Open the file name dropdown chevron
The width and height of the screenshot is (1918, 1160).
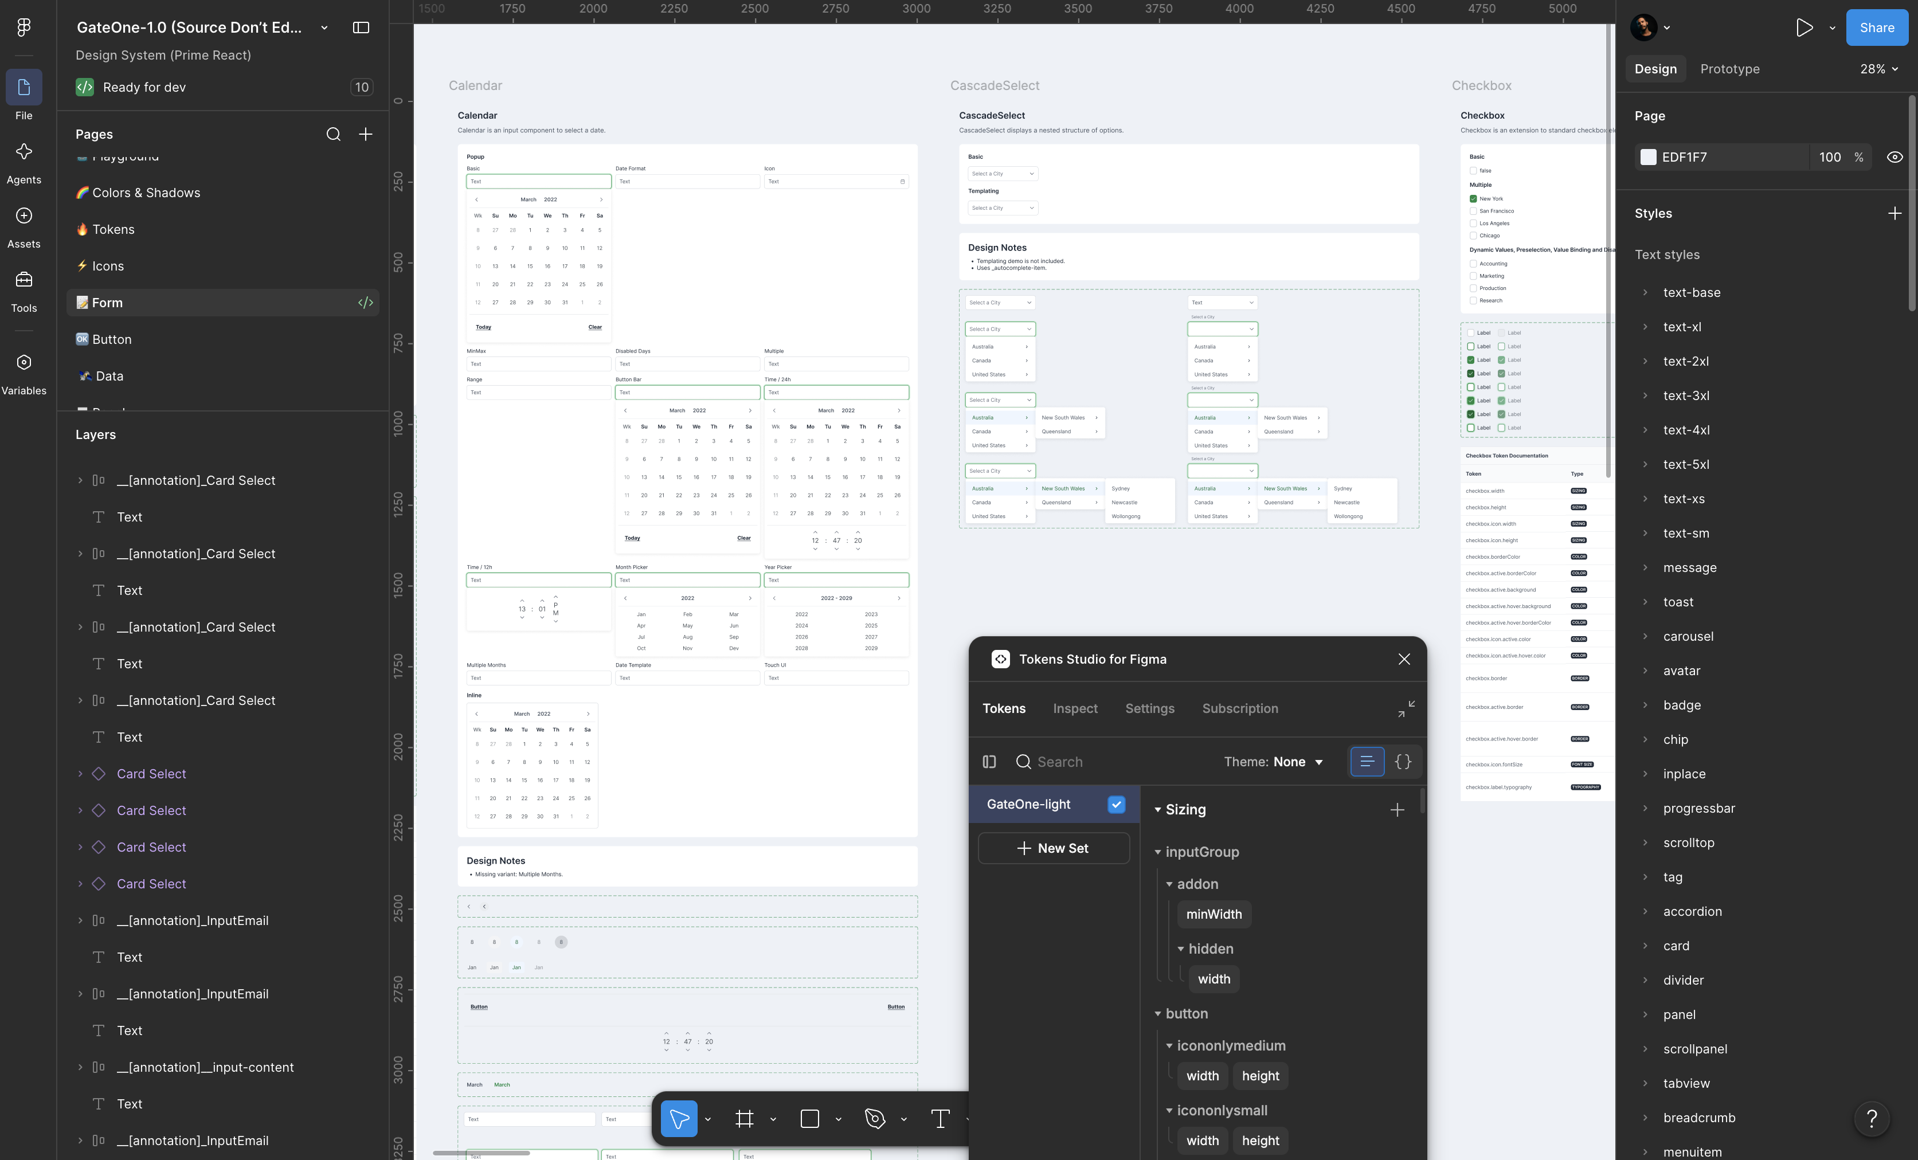(x=324, y=28)
